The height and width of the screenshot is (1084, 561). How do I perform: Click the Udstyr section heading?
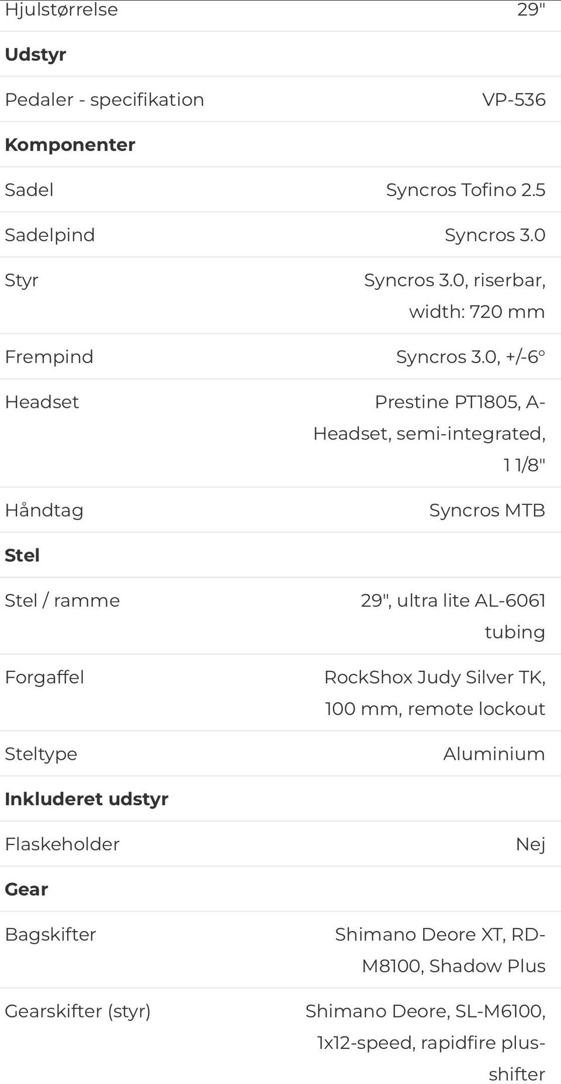36,54
